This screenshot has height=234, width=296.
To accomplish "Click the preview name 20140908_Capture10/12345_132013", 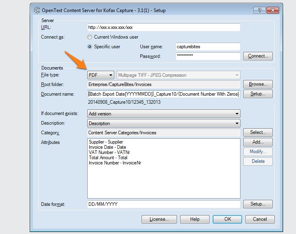I will point(124,102).
